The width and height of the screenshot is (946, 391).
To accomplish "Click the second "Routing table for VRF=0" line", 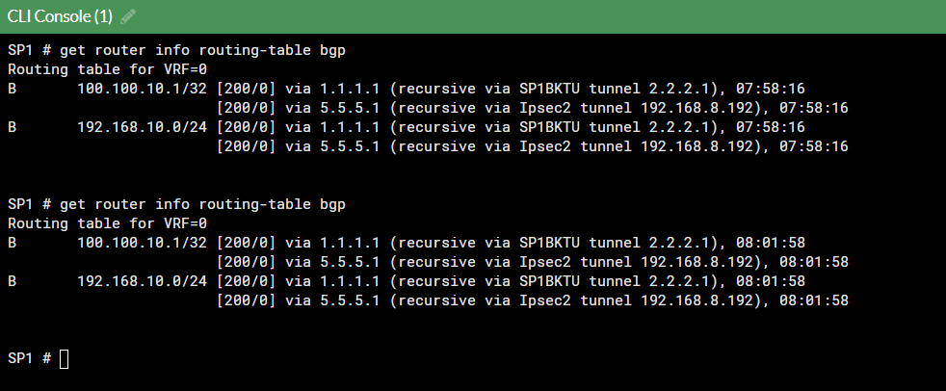I will coord(107,223).
